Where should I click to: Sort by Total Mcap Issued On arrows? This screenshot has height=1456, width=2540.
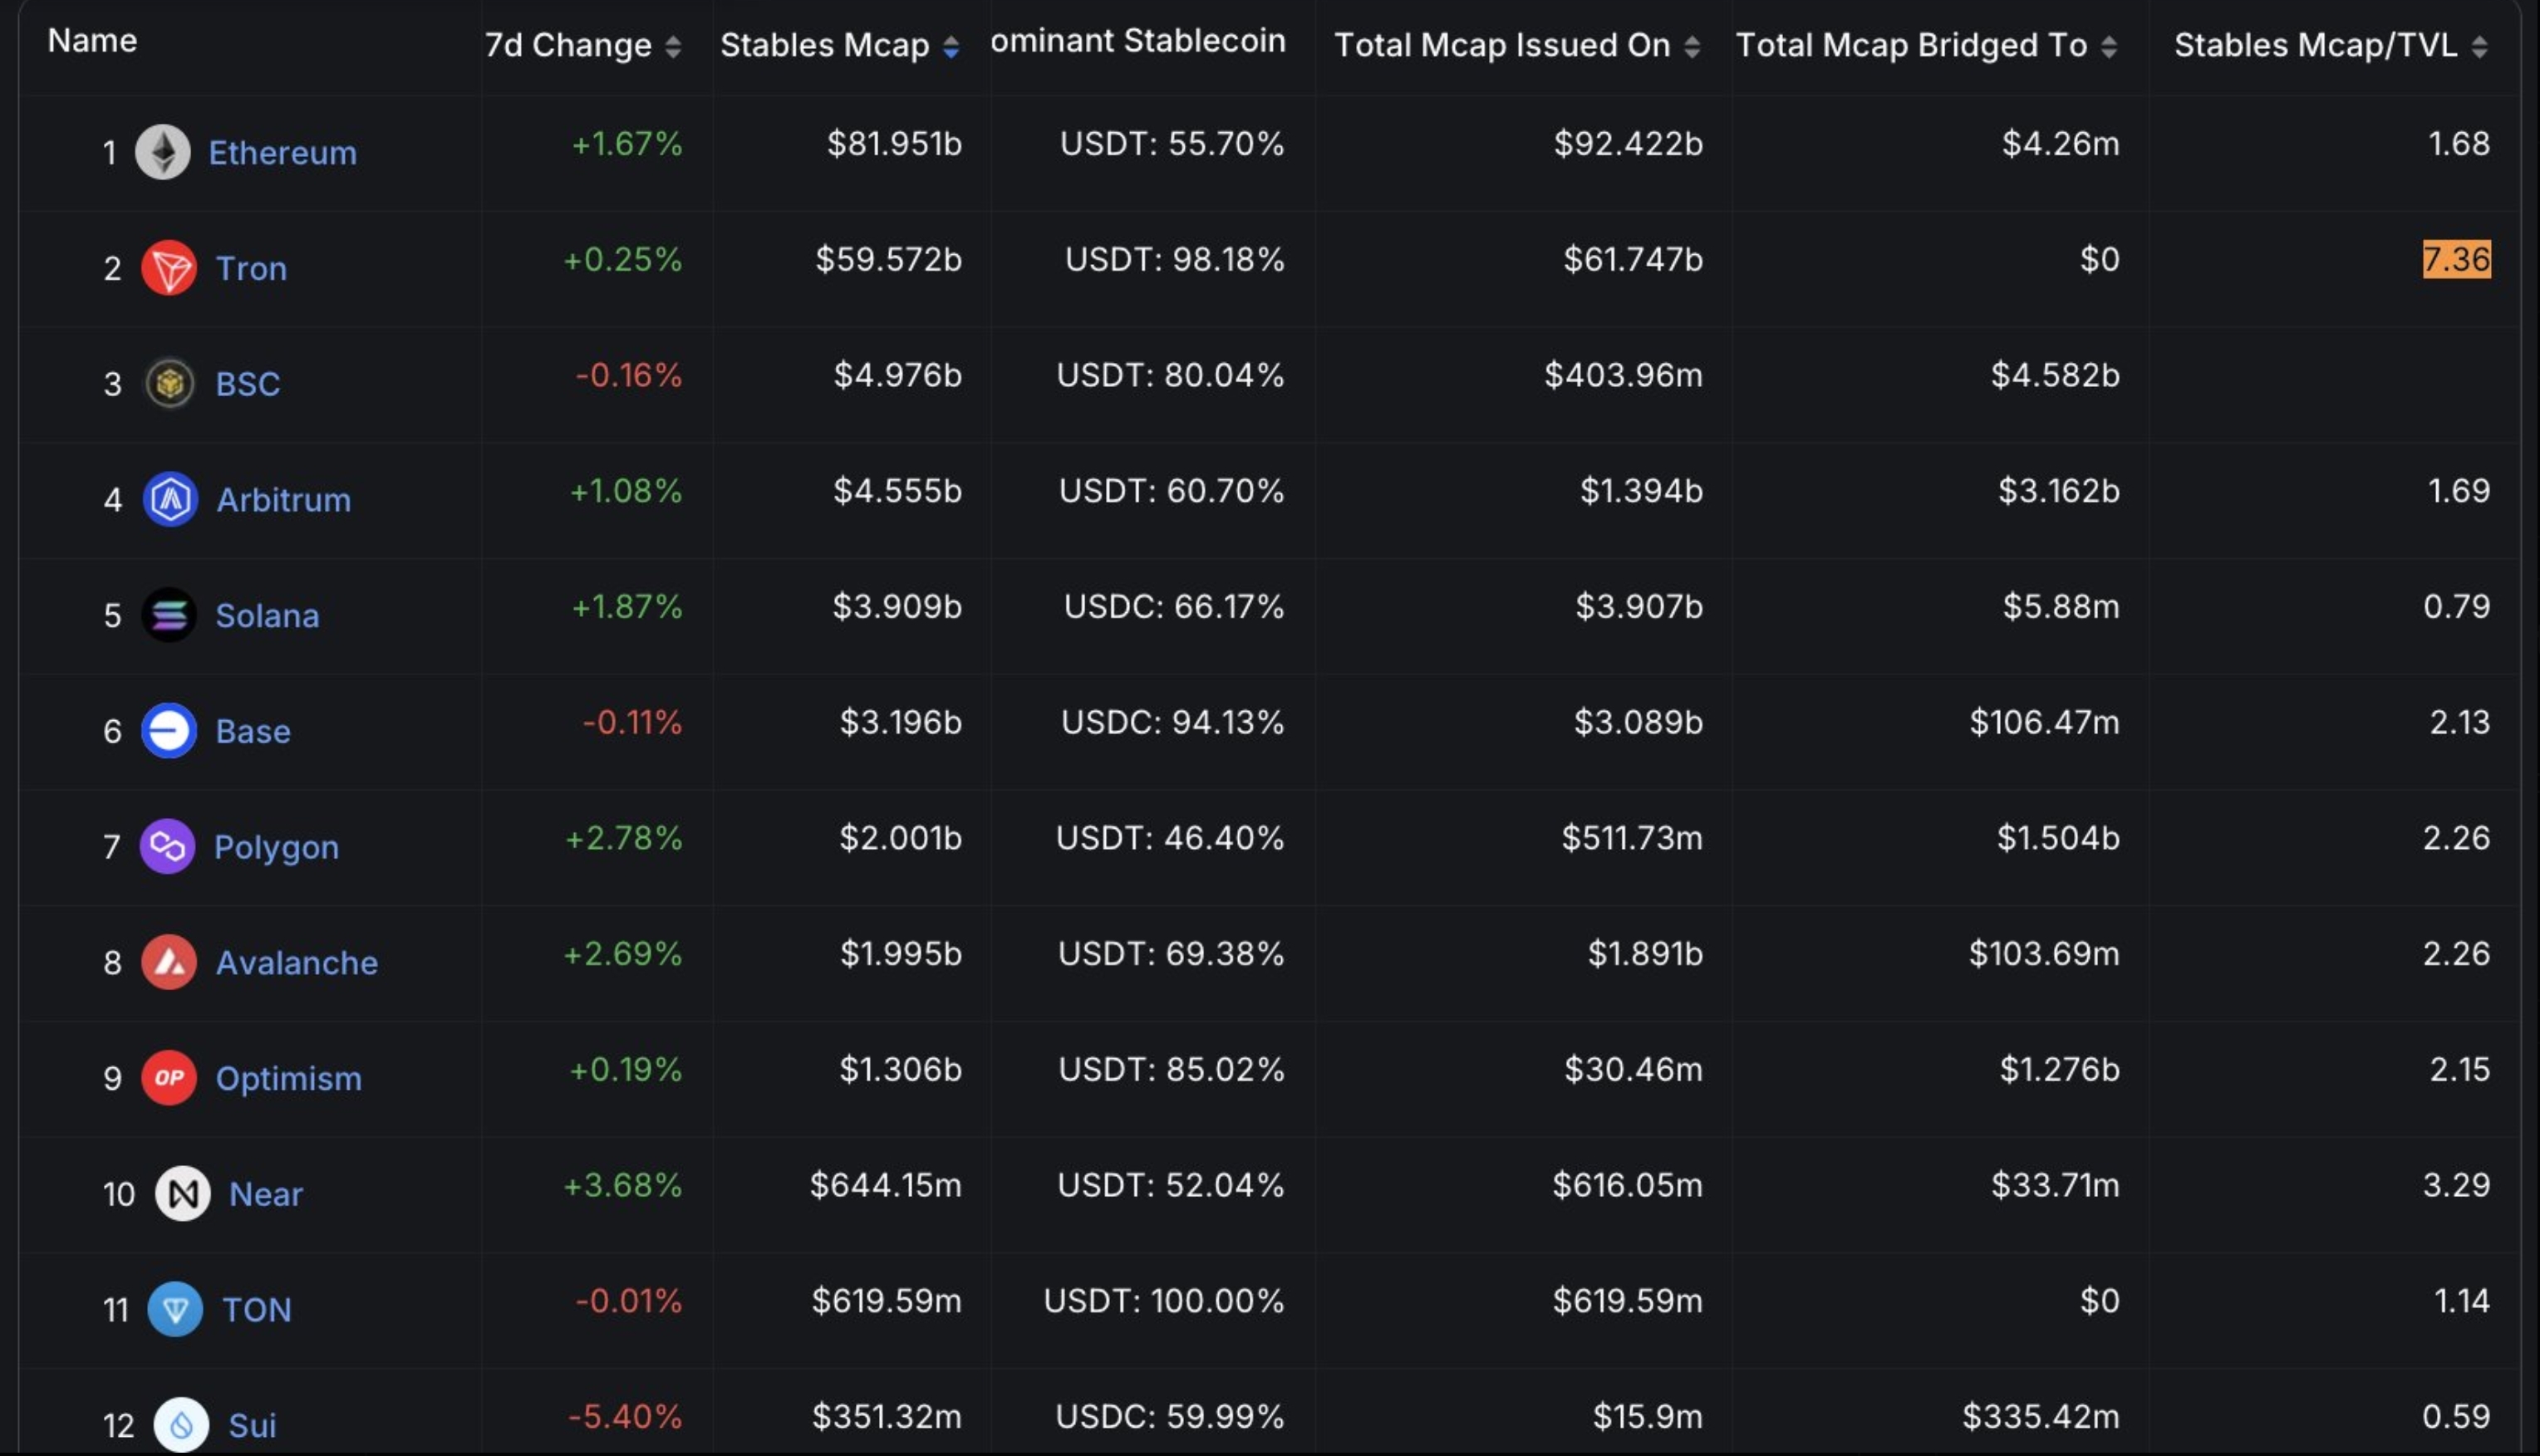click(x=1693, y=46)
